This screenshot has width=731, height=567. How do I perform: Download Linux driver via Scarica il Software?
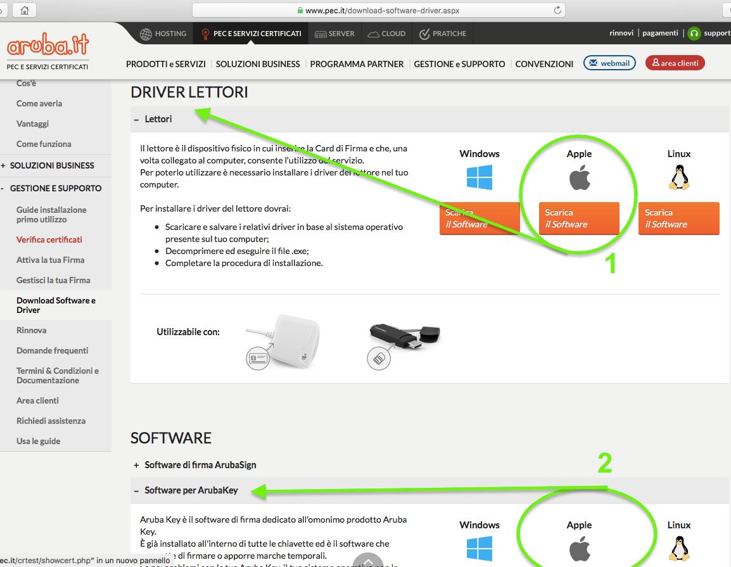(x=679, y=218)
